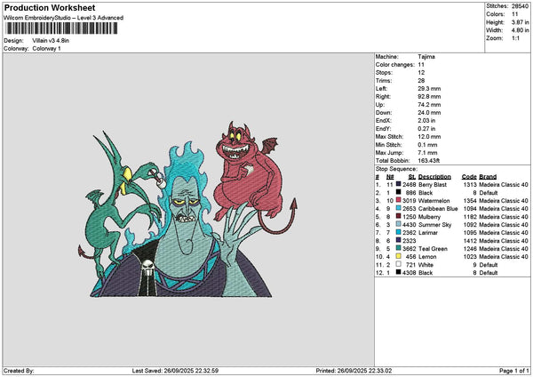Click the Stops value '12'

point(421,73)
